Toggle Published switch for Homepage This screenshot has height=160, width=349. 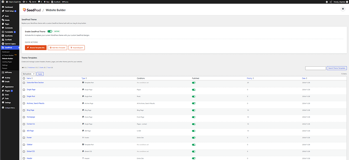tap(194, 117)
